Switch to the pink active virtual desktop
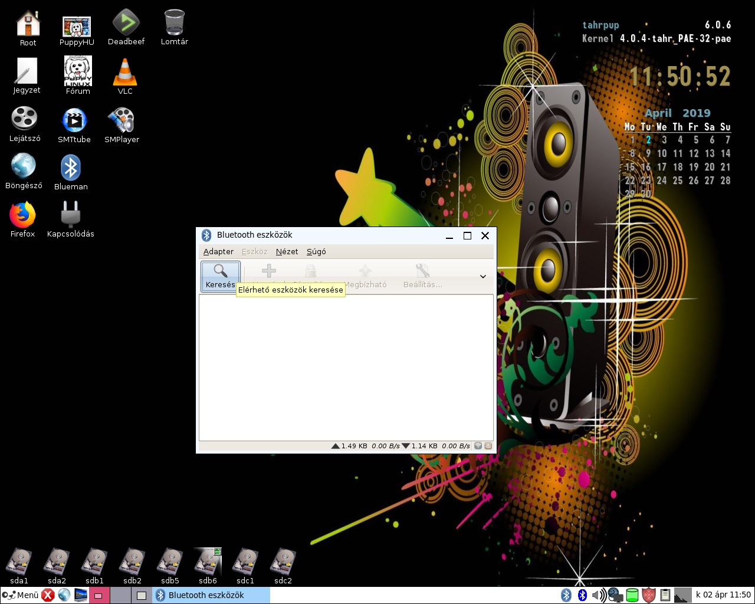 click(x=99, y=595)
